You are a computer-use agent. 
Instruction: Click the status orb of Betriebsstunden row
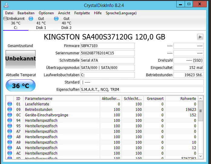click(10, 109)
